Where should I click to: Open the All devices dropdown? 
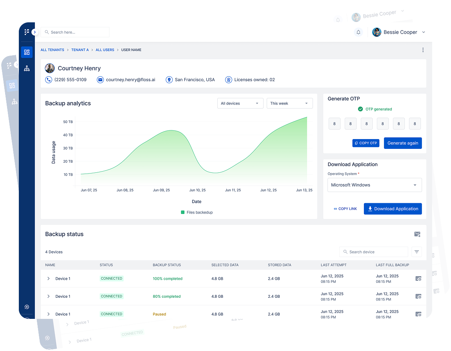[x=240, y=103]
